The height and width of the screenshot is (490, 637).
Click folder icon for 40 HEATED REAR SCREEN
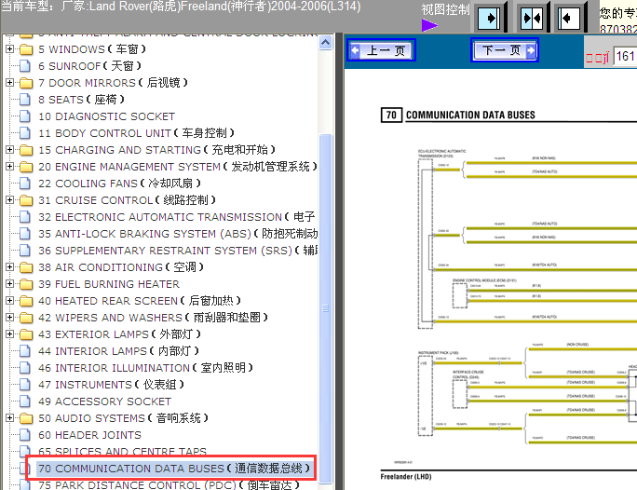[26, 301]
